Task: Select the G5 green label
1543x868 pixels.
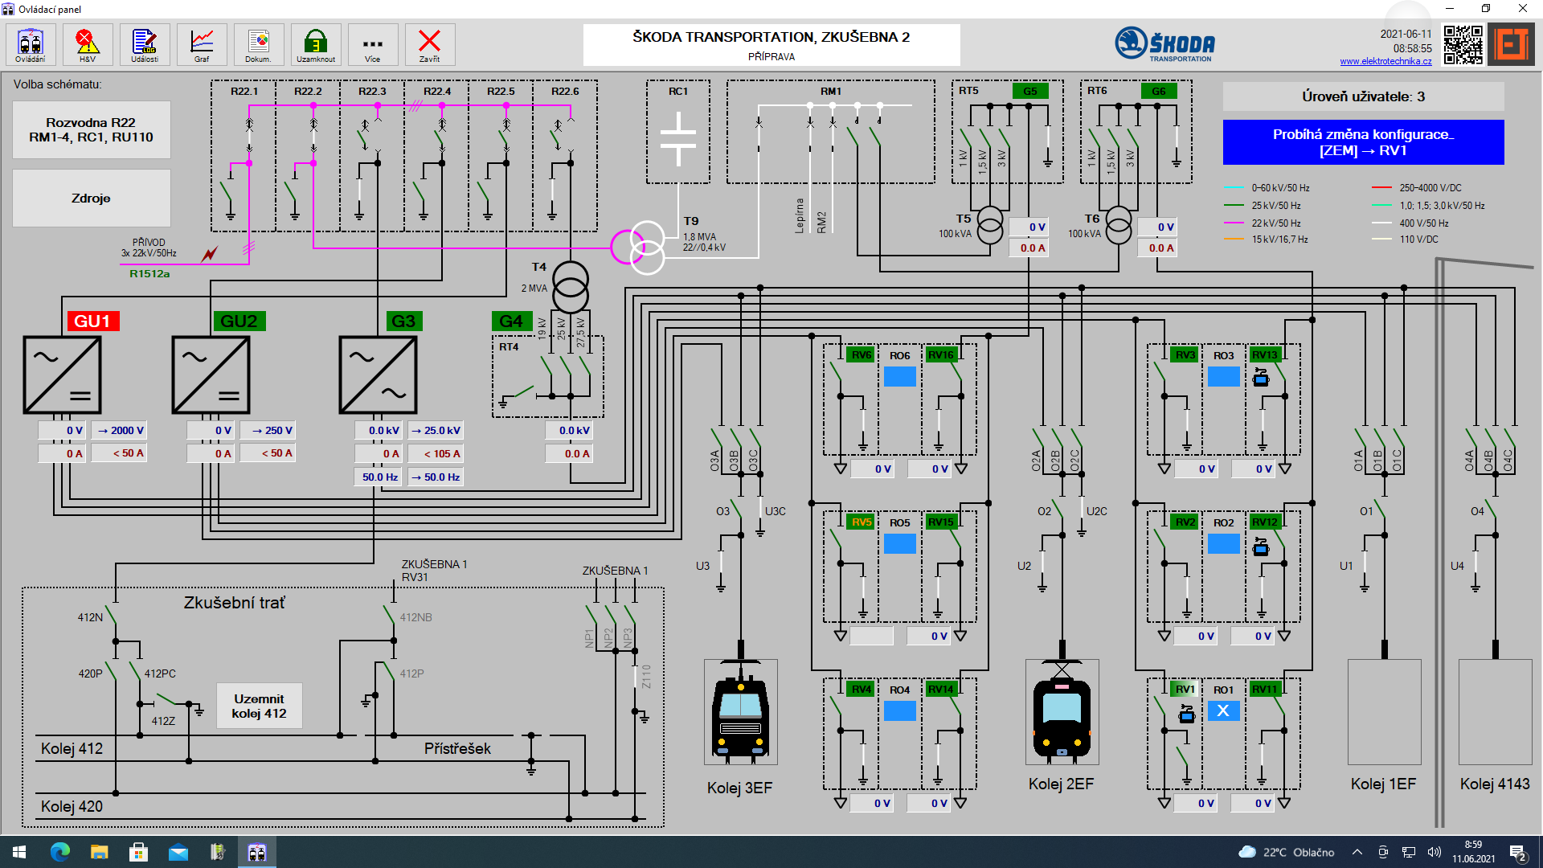Action: click(1030, 91)
